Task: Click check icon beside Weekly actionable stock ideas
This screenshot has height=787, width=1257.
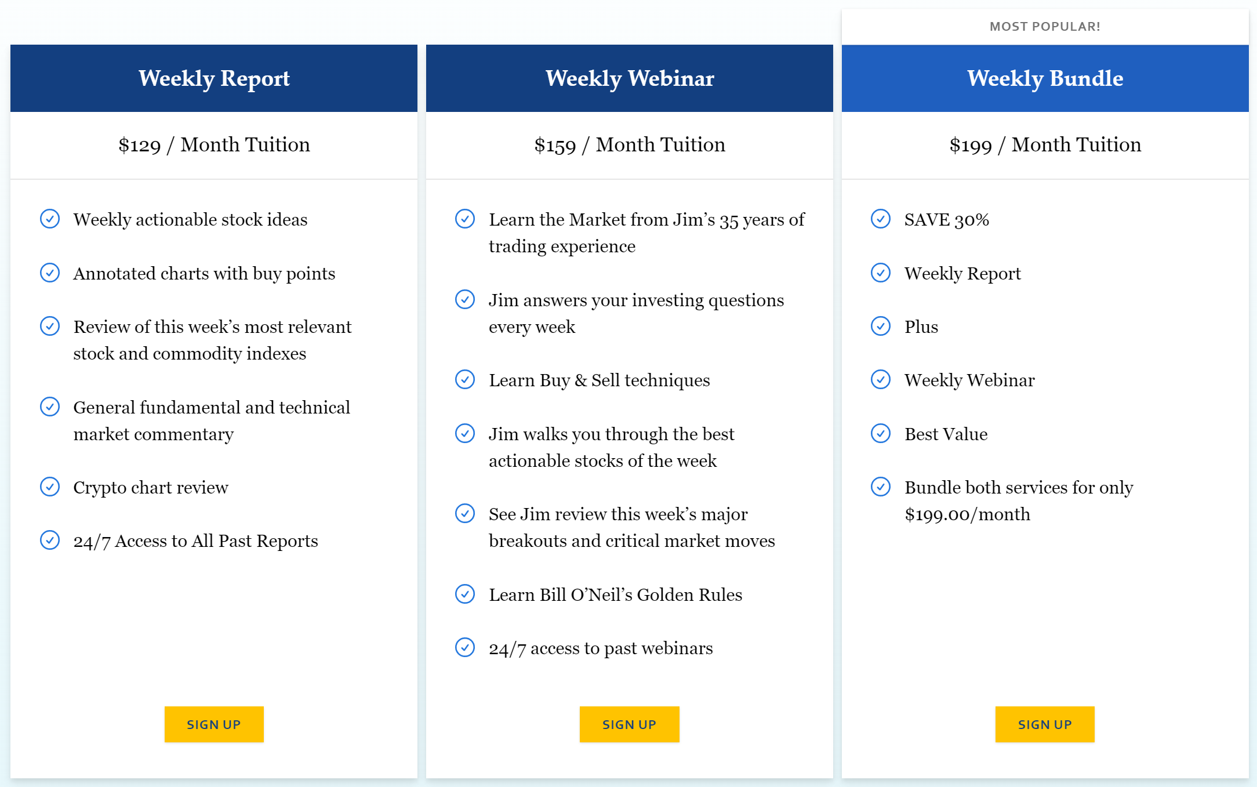Action: 50,219
